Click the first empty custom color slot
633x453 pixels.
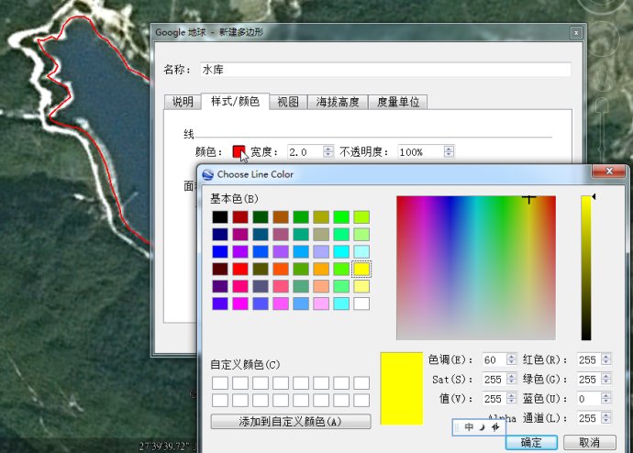[x=219, y=382]
